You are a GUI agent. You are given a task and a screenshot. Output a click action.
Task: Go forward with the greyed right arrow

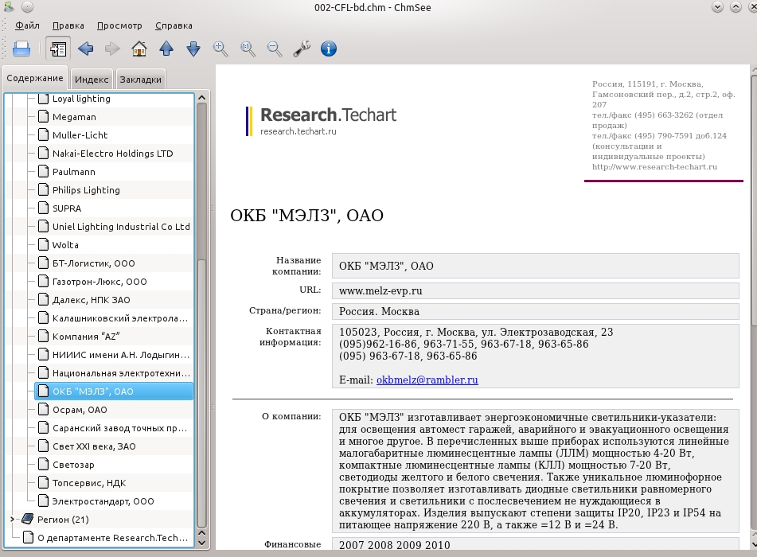(x=112, y=49)
